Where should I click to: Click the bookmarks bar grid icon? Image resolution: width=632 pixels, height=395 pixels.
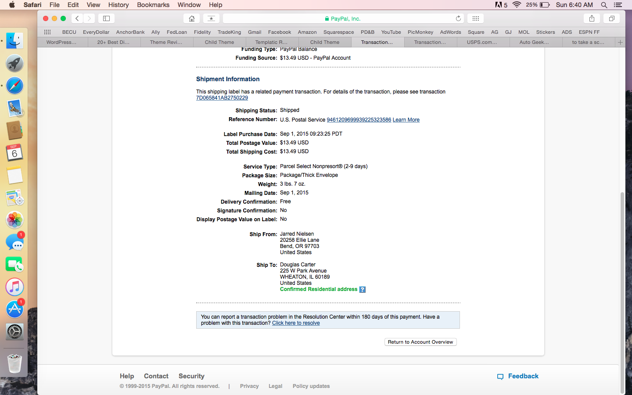click(x=47, y=32)
